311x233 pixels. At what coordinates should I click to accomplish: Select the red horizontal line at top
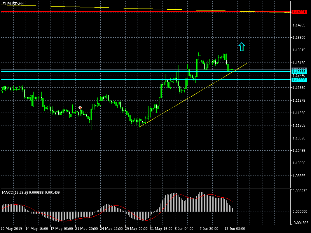coord(117,12)
